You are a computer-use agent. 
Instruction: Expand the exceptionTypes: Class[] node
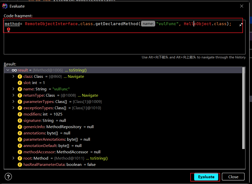[x=14, y=108]
